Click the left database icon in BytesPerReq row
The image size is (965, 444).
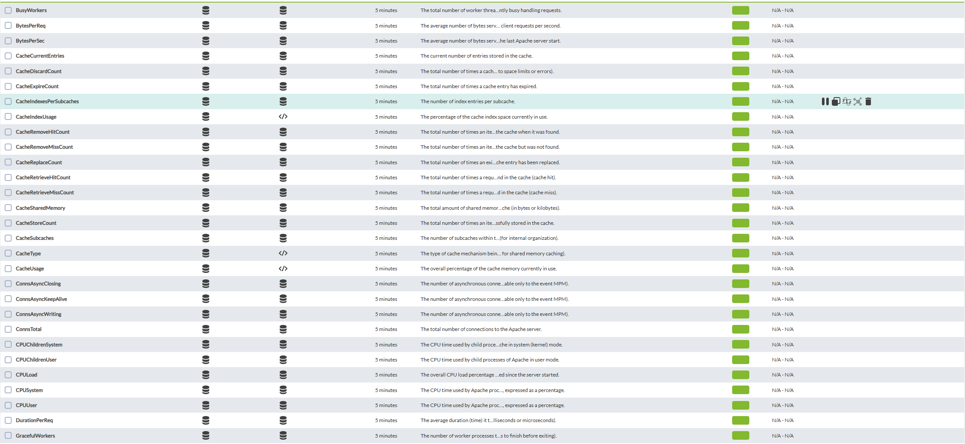206,25
